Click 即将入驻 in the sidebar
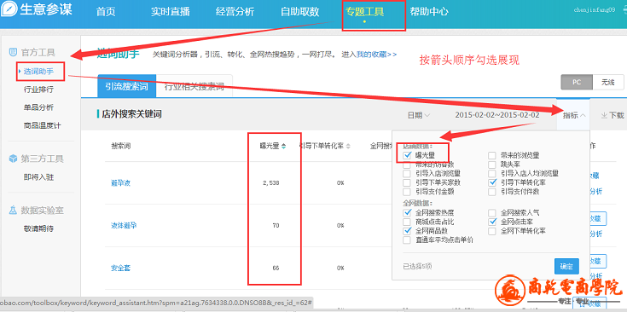Image resolution: width=627 pixels, height=312 pixels. (38, 177)
